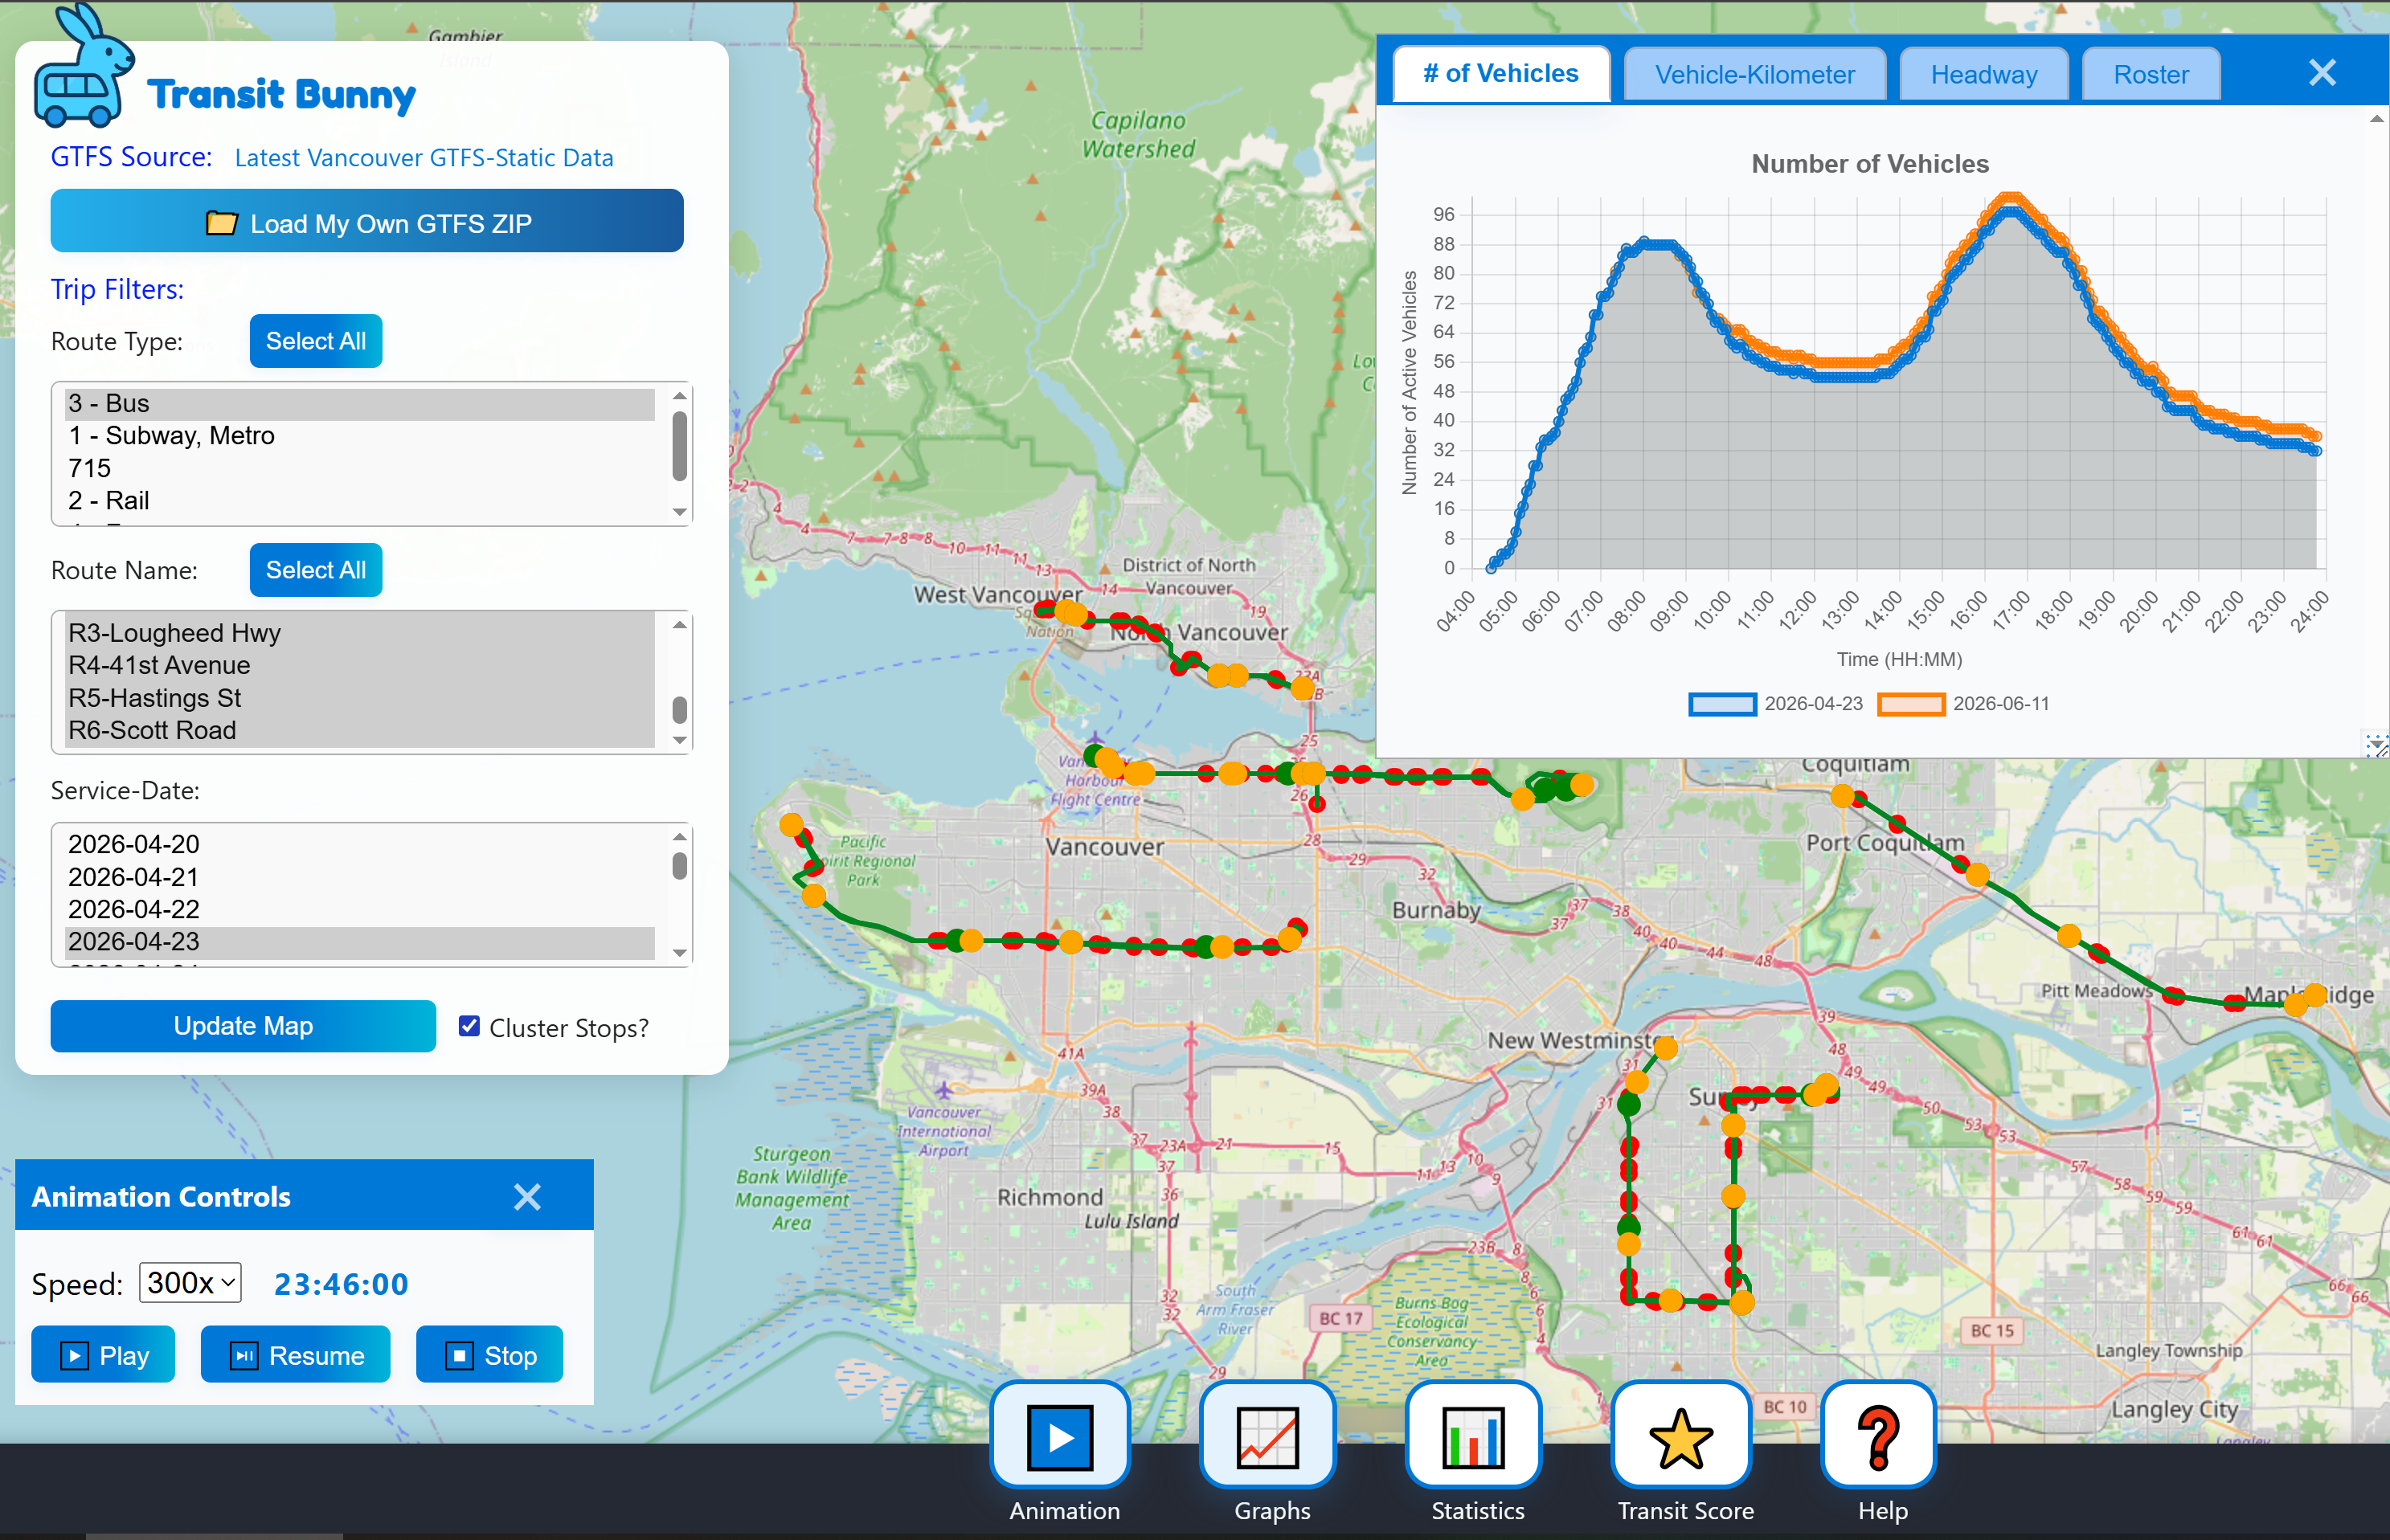Toggle the Cluster Stops checkbox

(469, 1026)
